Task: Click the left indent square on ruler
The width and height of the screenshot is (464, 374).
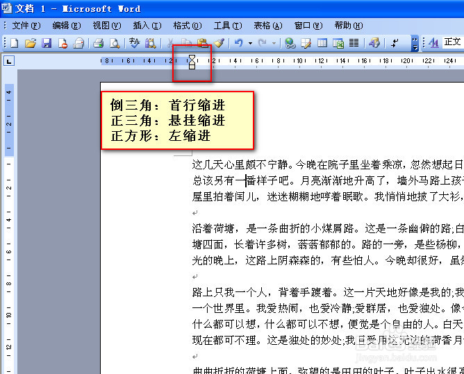Action: [x=192, y=67]
